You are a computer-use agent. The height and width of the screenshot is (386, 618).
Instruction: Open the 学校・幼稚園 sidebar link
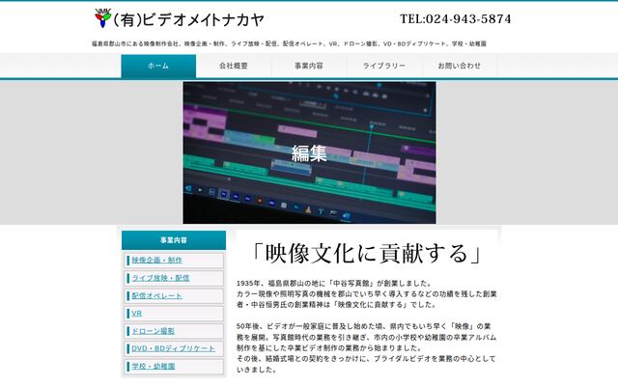pos(154,367)
